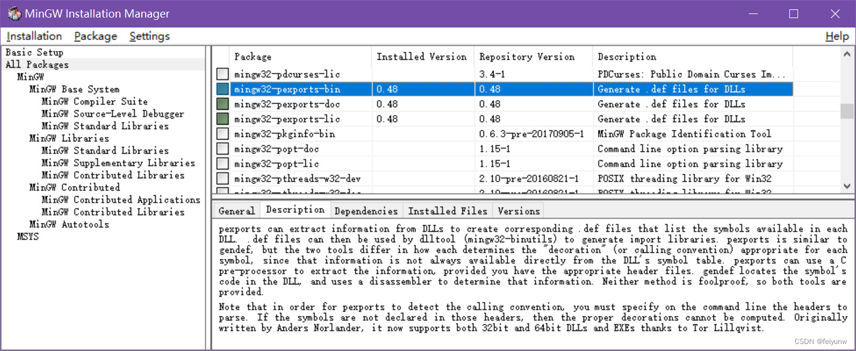Sort by the Package column header
Viewport: 856px width, 351px height.
300,57
